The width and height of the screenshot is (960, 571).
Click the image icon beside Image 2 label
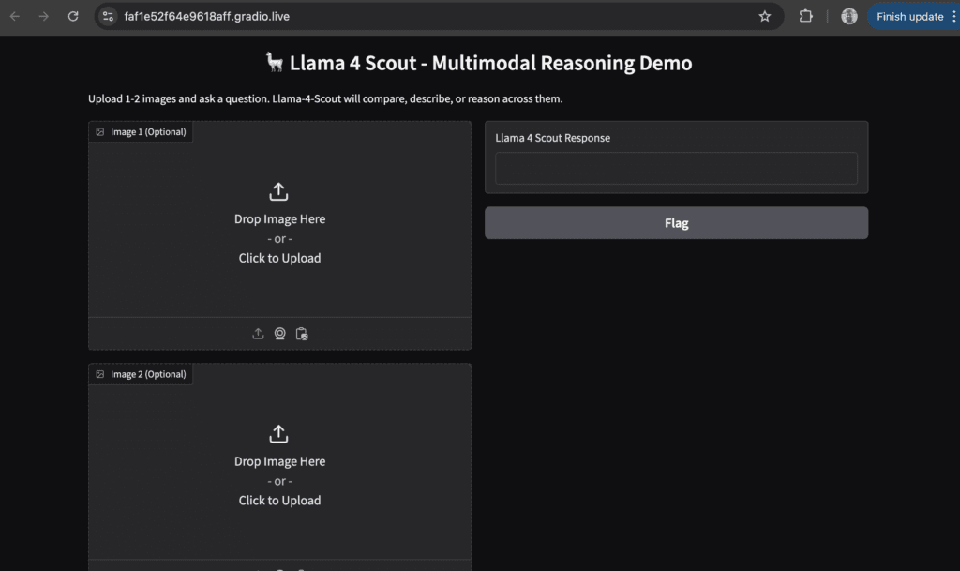point(99,374)
